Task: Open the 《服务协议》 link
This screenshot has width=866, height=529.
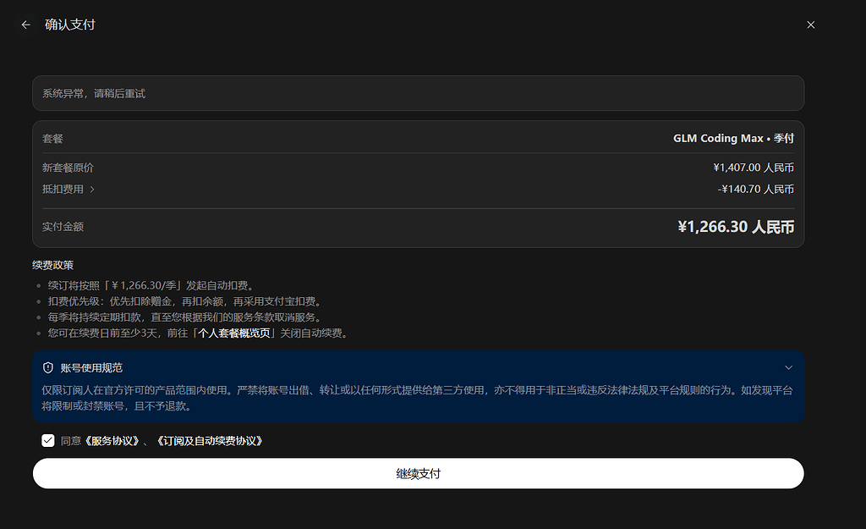Action: (x=112, y=441)
